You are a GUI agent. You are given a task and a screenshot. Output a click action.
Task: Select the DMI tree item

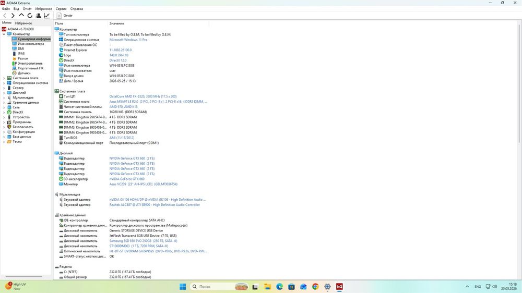(21, 48)
